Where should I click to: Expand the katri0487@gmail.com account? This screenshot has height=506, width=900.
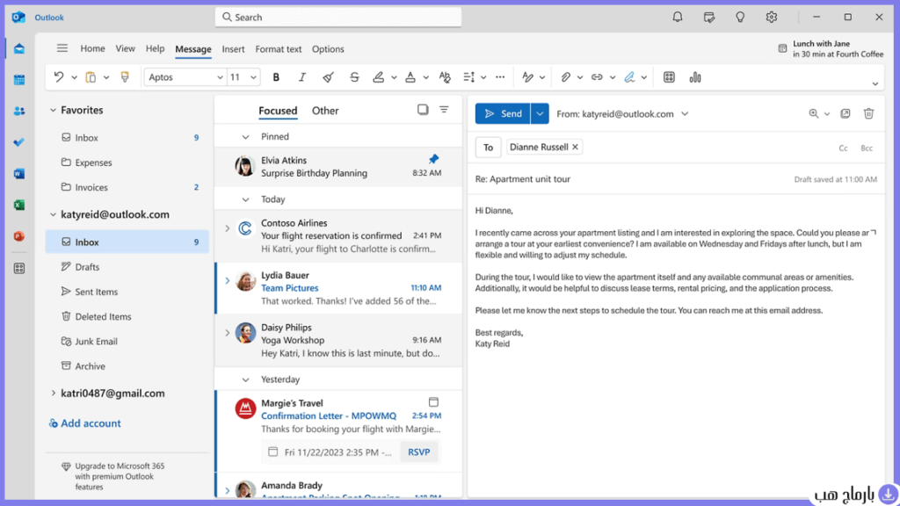[53, 394]
